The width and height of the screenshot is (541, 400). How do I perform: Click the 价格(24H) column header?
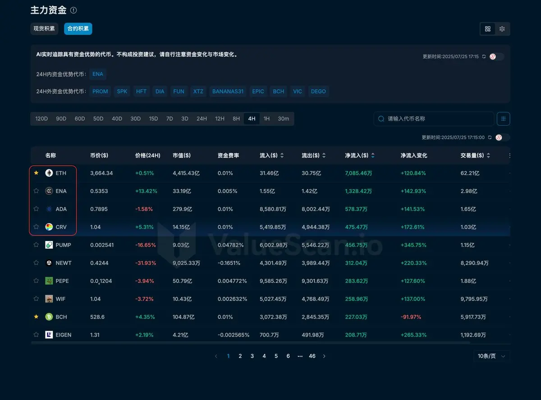148,155
